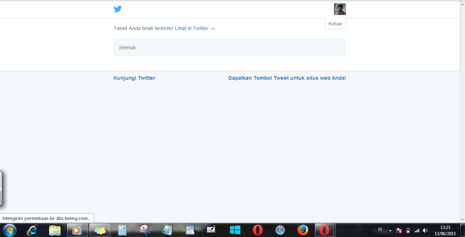Screen dimensions: 465x237
Task: Show hidden system tray icons arrow
Action: coord(390,230)
